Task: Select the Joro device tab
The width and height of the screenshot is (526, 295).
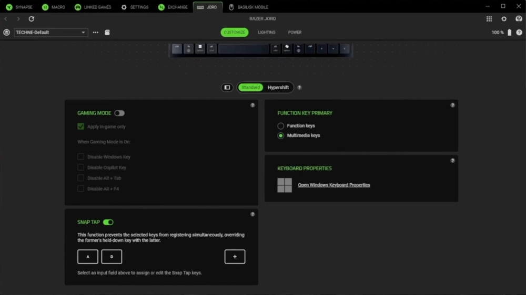Action: click(x=207, y=7)
